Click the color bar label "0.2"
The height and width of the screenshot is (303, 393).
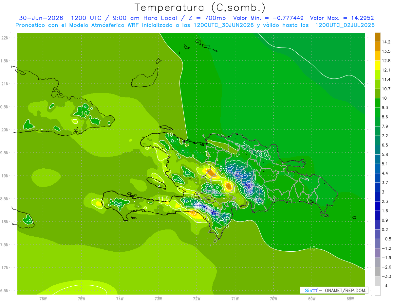385,229
